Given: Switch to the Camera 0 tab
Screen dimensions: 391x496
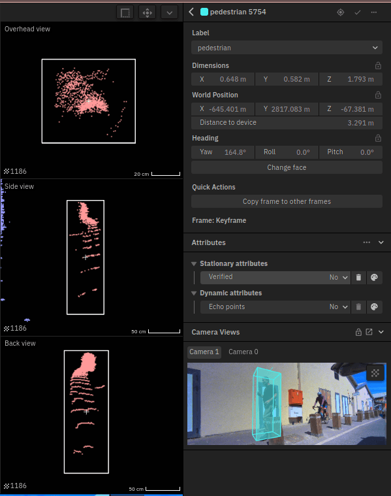Looking at the screenshot, I should (243, 352).
